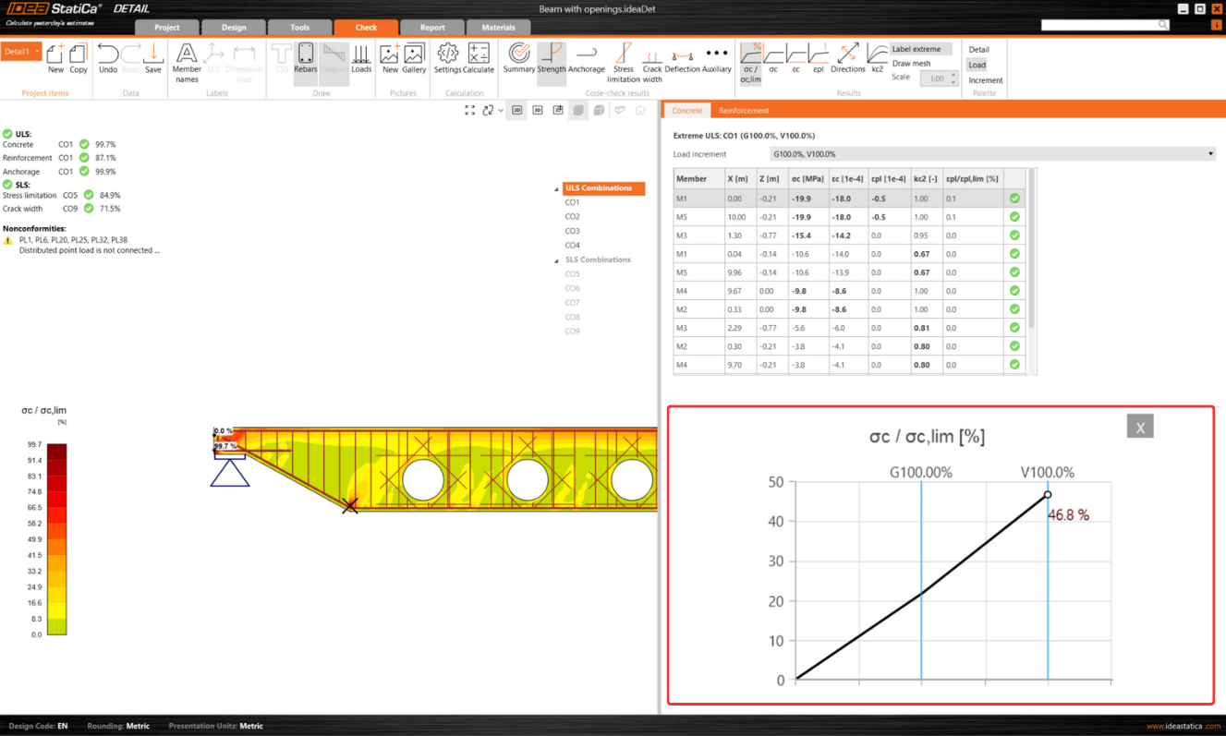Viewport: 1226px width, 736px height.
Task: Select the M3 row with X 1.30
Action: click(850, 235)
